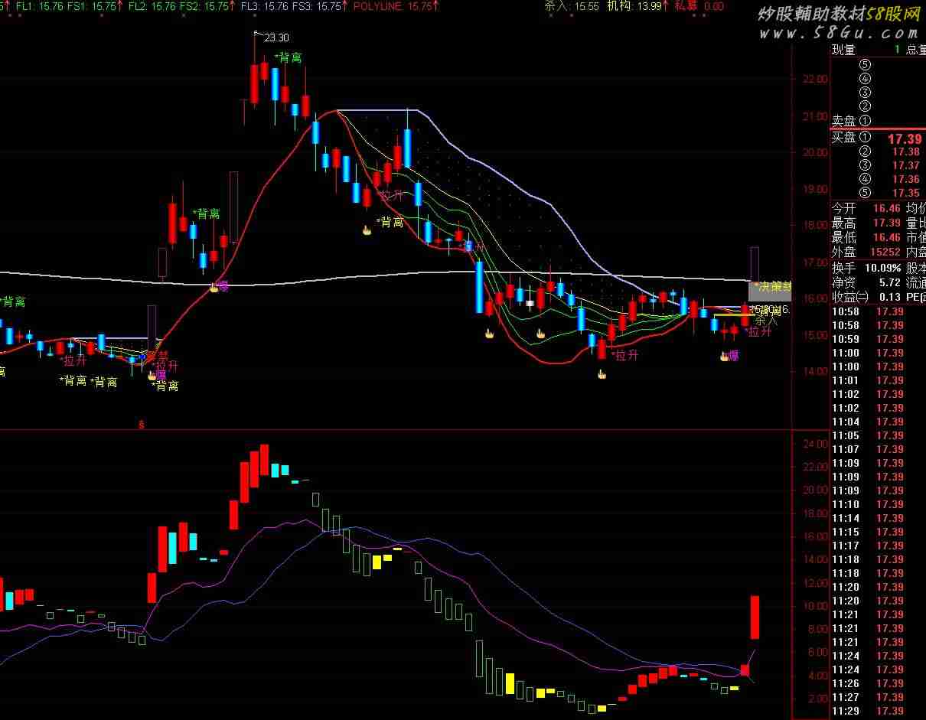Click the 现量 header in the quote panel
Image resolution: width=926 pixels, height=720 pixels.
[x=843, y=50]
